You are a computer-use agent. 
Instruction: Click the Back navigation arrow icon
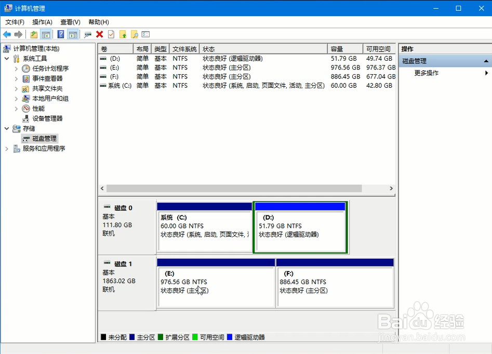(6, 34)
